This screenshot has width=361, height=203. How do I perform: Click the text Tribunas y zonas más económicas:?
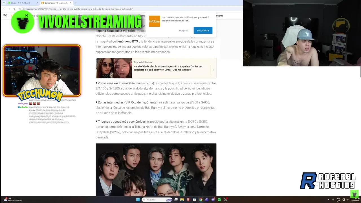122,122
